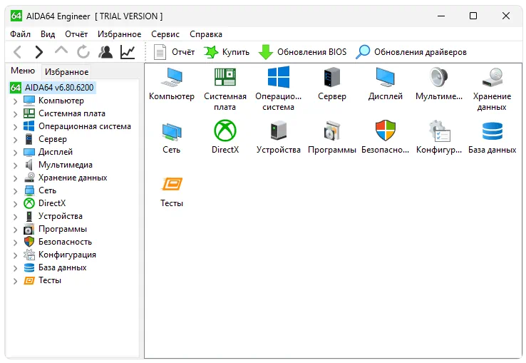The height and width of the screenshot is (363, 526).
Task: Go back with the left arrow
Action: (17, 52)
